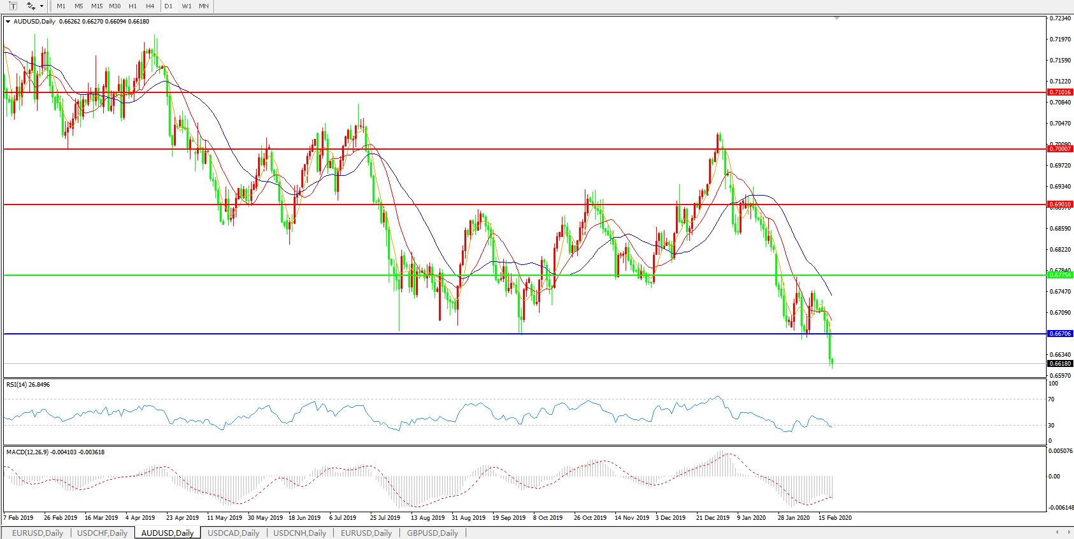The width and height of the screenshot is (1074, 539).
Task: Expand the AUDUSD,Daily chart title triangle
Action: (8, 22)
